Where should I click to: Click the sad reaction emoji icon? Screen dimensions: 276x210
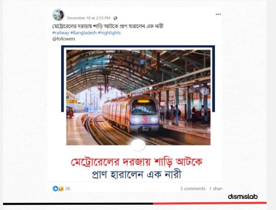(x=61, y=188)
